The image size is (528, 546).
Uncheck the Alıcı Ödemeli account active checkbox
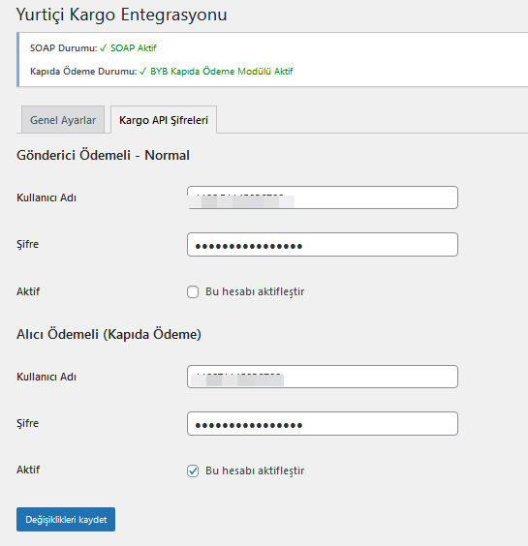193,470
